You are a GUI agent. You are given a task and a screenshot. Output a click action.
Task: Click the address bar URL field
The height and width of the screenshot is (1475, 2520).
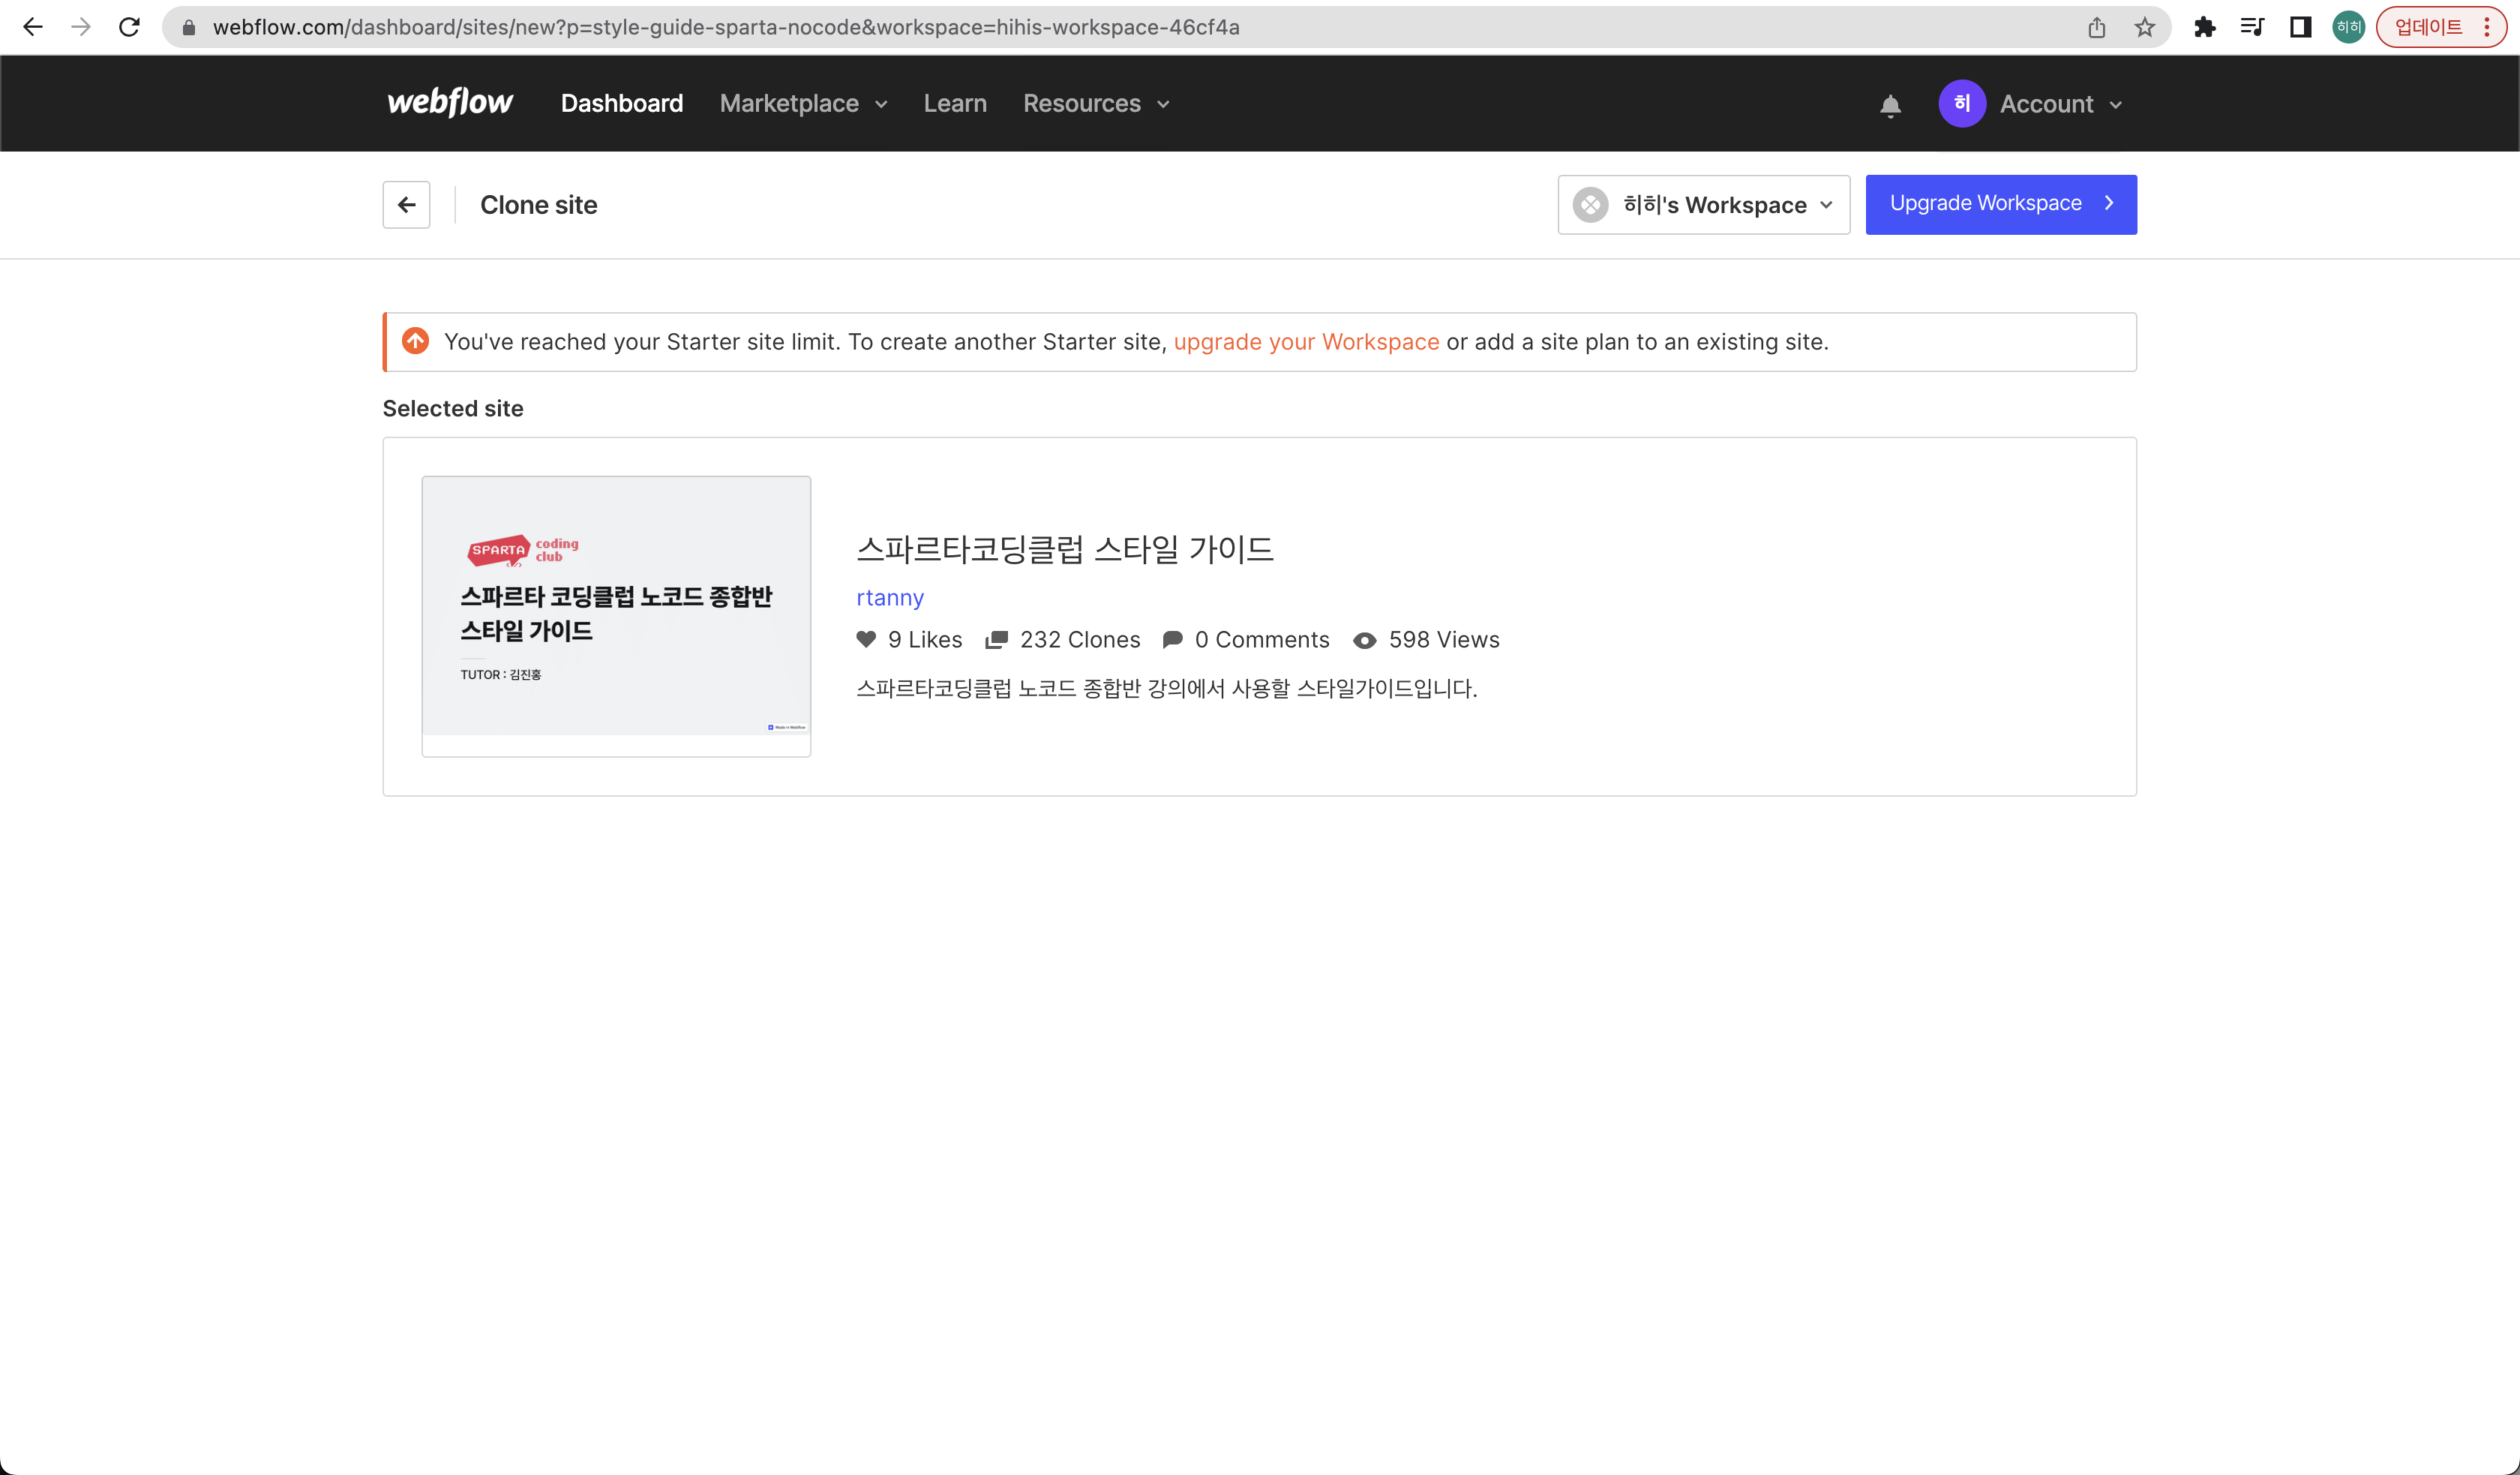(x=1166, y=27)
